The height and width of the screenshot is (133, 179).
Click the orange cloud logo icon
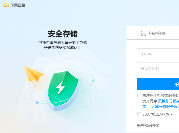click(x=6, y=5)
